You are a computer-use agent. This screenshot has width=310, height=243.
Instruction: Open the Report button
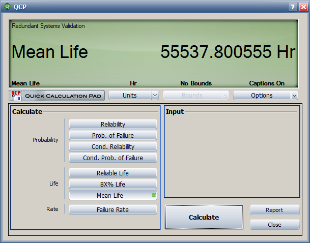coord(274,210)
